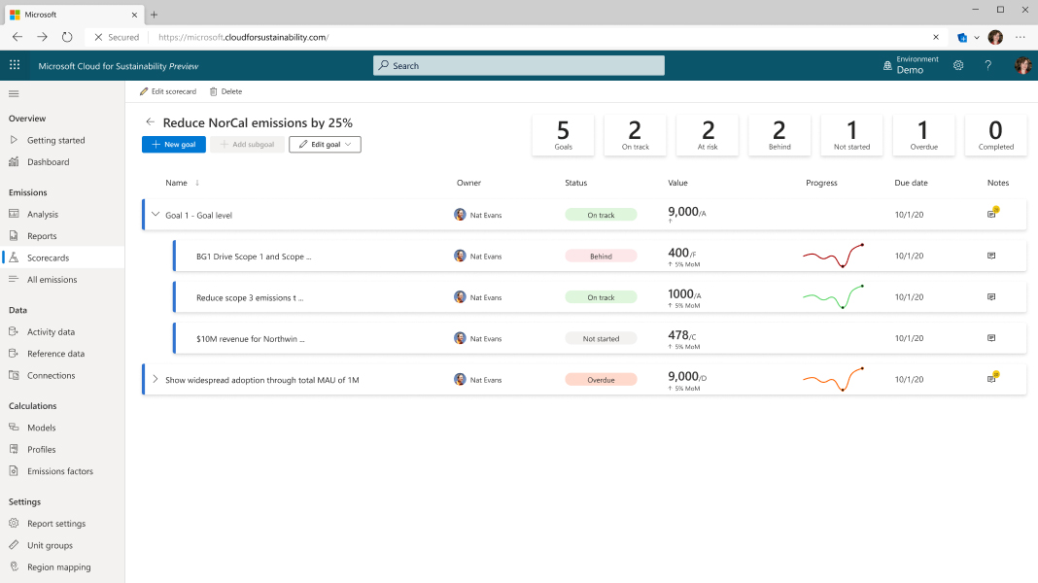Open the BG1 Drive Scope progress sparkline
This screenshot has height=583, width=1038.
point(834,256)
